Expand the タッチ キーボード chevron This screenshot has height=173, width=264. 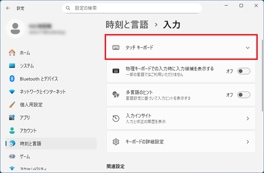[248, 48]
